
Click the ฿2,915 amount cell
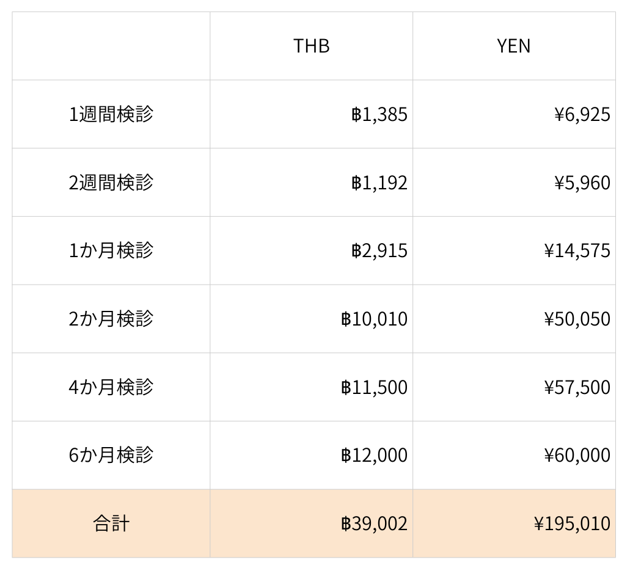[x=379, y=252]
